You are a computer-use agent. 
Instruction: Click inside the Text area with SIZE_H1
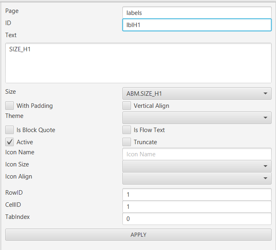[138, 63]
